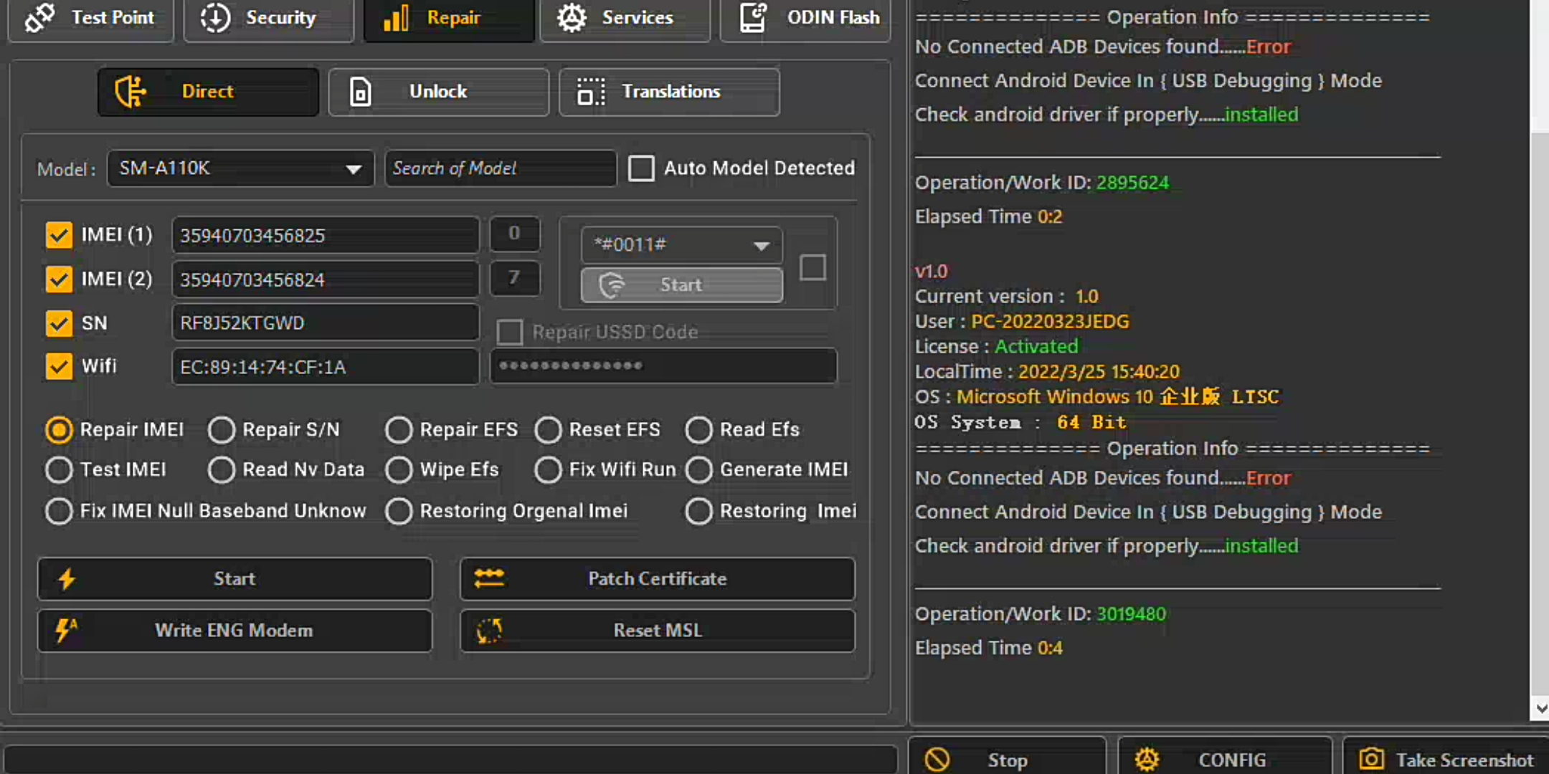Click the Patch Certificate sliders icon
This screenshot has height=774, width=1549.
pos(489,578)
